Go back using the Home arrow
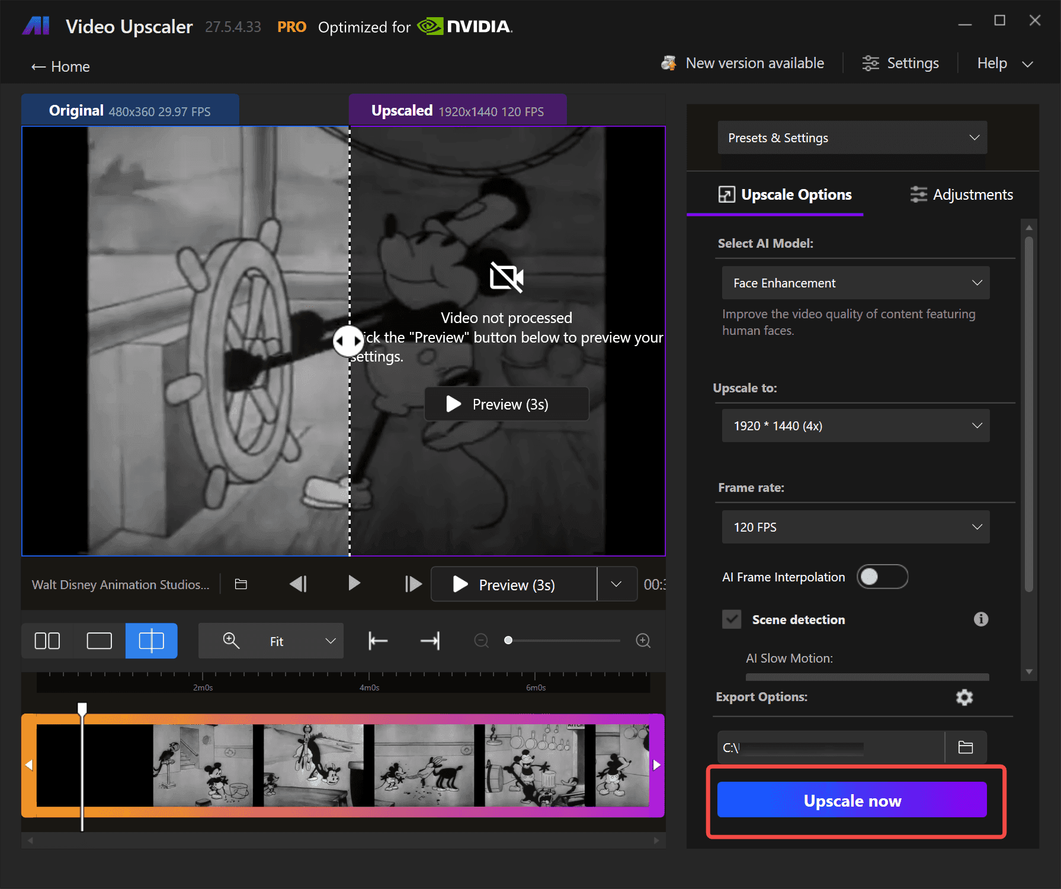 [60, 66]
